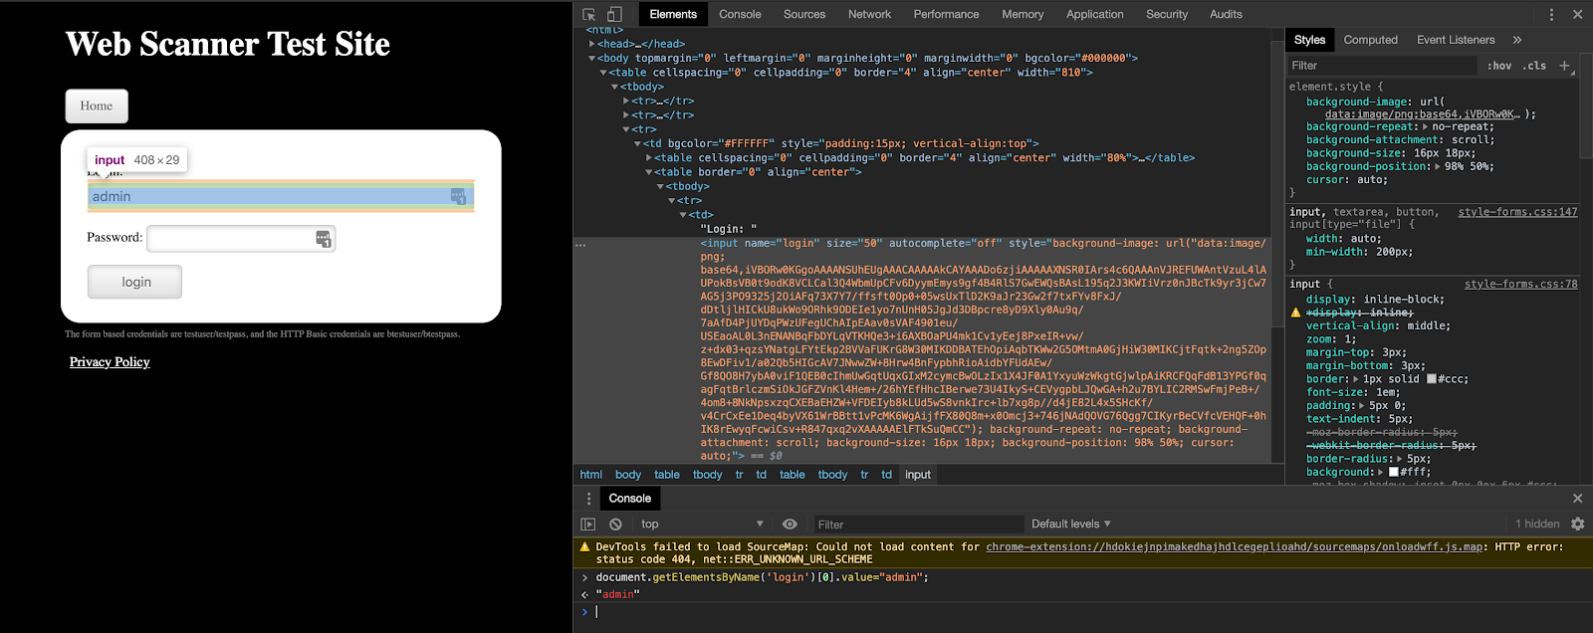Expand the head element node
This screenshot has height=633, width=1593.
coord(592,44)
